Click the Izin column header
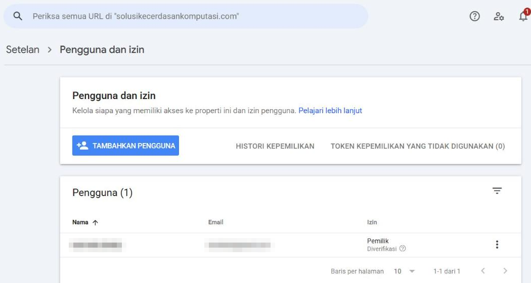This screenshot has width=531, height=283. click(x=372, y=222)
